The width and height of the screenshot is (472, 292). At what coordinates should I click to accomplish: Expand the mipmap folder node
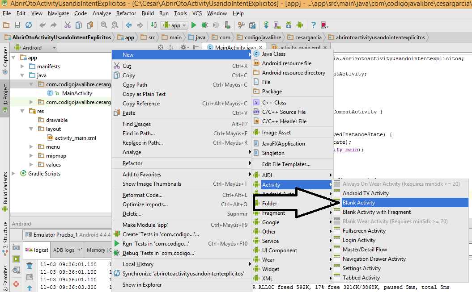pos(31,156)
